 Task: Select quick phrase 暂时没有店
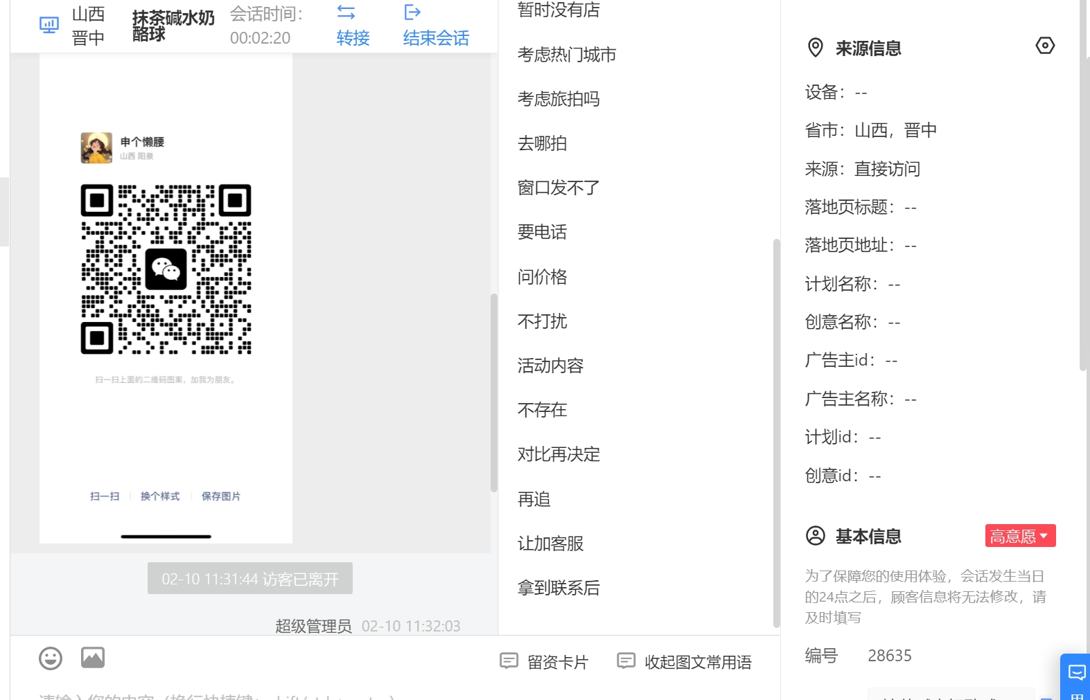point(559,10)
